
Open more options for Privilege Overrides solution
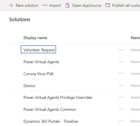121,97
